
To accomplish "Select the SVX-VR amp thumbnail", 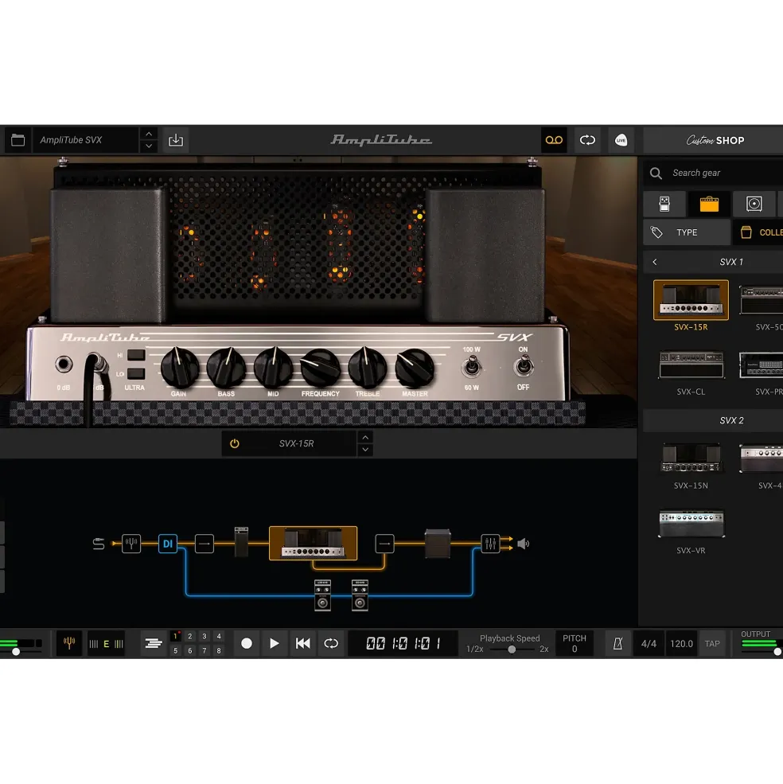I will [691, 523].
